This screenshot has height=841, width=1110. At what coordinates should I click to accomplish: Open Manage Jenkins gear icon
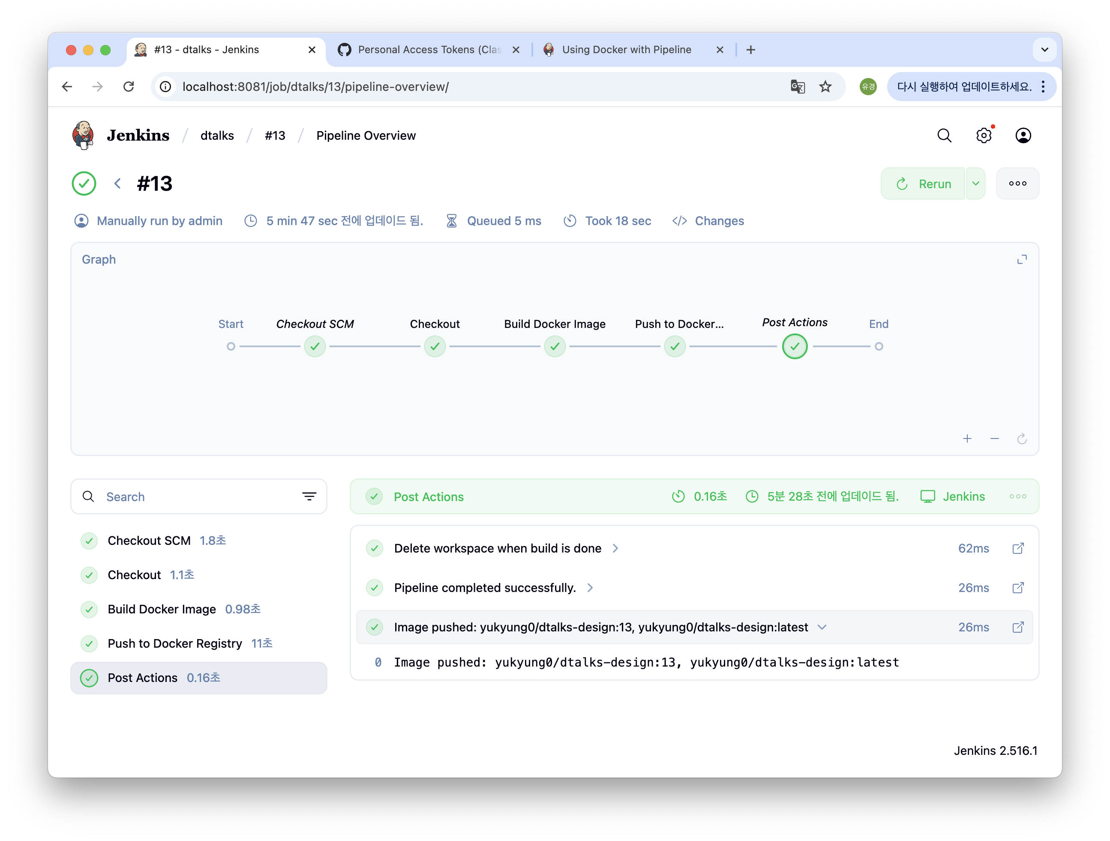pos(984,135)
